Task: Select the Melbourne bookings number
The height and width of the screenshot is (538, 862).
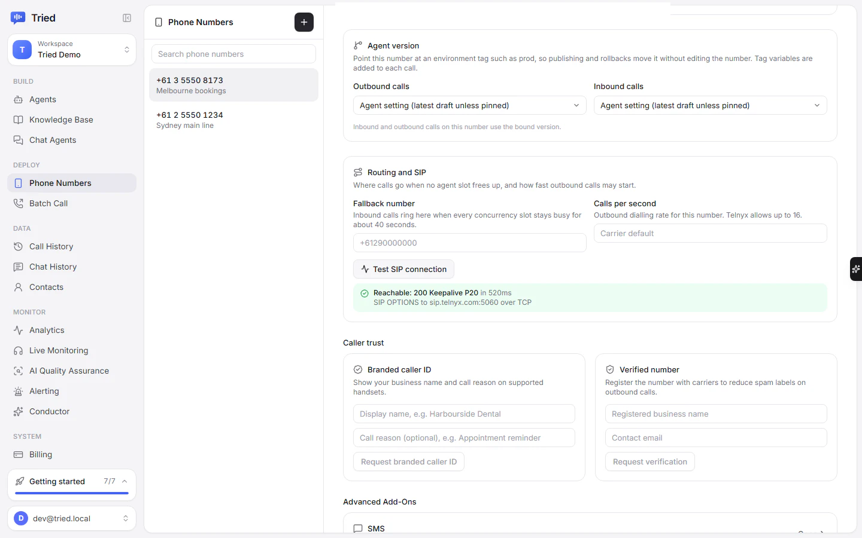Action: 233,85
